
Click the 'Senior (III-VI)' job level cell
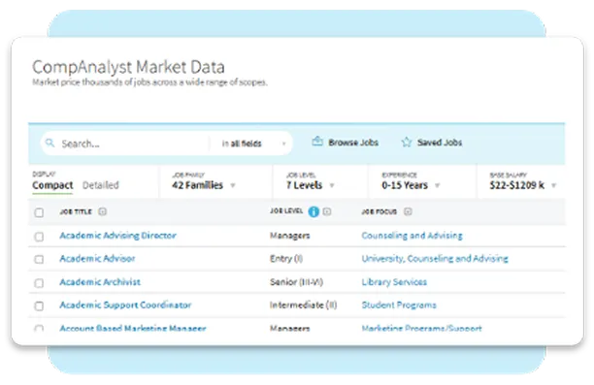297,282
